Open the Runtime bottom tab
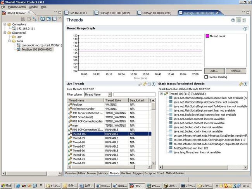Screen dimensions: 252x189 126,173
